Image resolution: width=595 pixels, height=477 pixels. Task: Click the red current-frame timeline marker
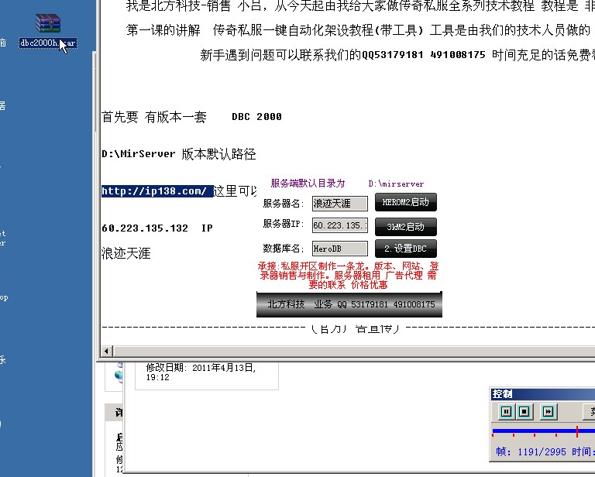(577, 431)
